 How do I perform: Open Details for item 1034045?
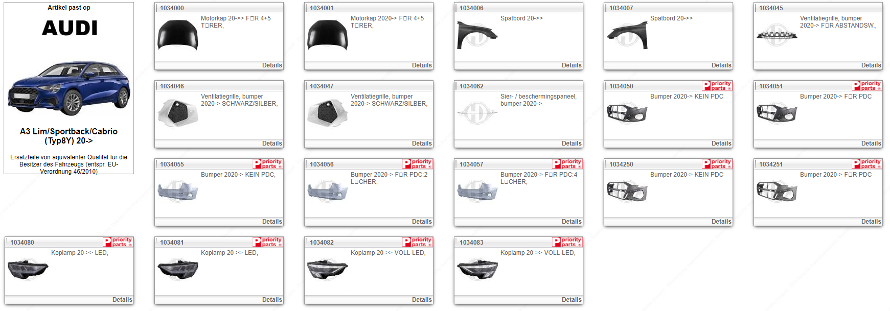[871, 65]
